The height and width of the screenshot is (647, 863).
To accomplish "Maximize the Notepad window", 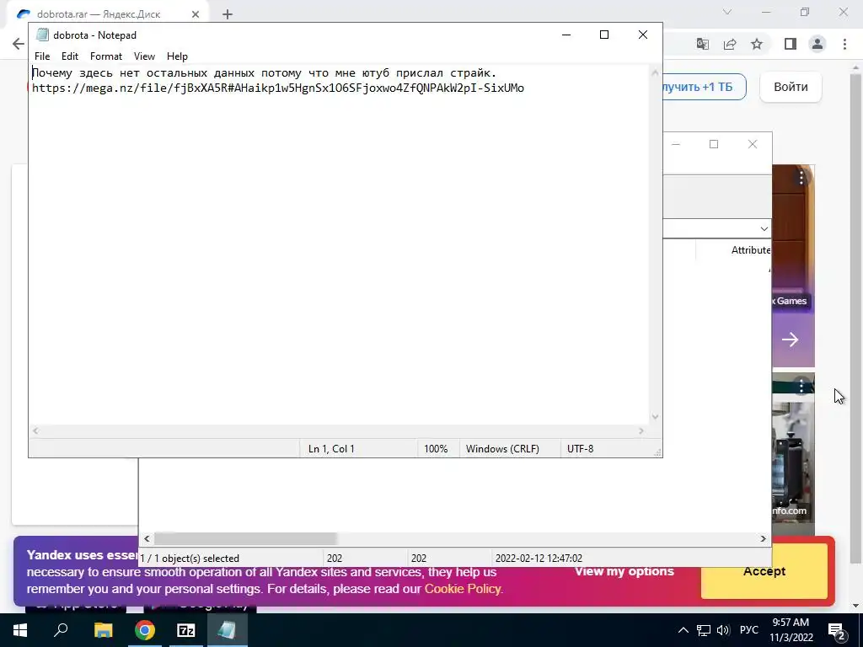I will click(x=603, y=35).
